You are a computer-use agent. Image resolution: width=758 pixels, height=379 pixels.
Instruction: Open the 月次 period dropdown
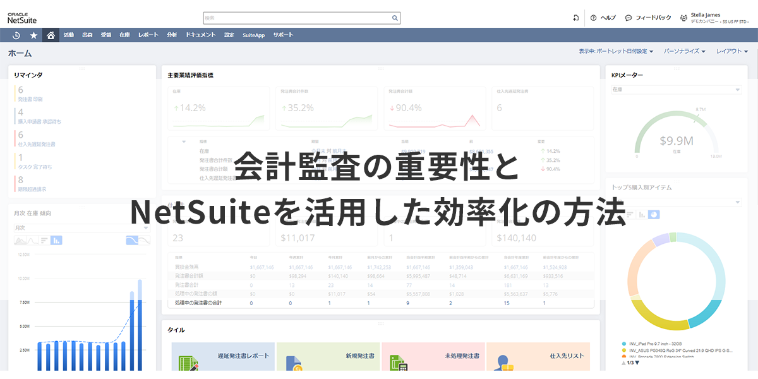81,227
